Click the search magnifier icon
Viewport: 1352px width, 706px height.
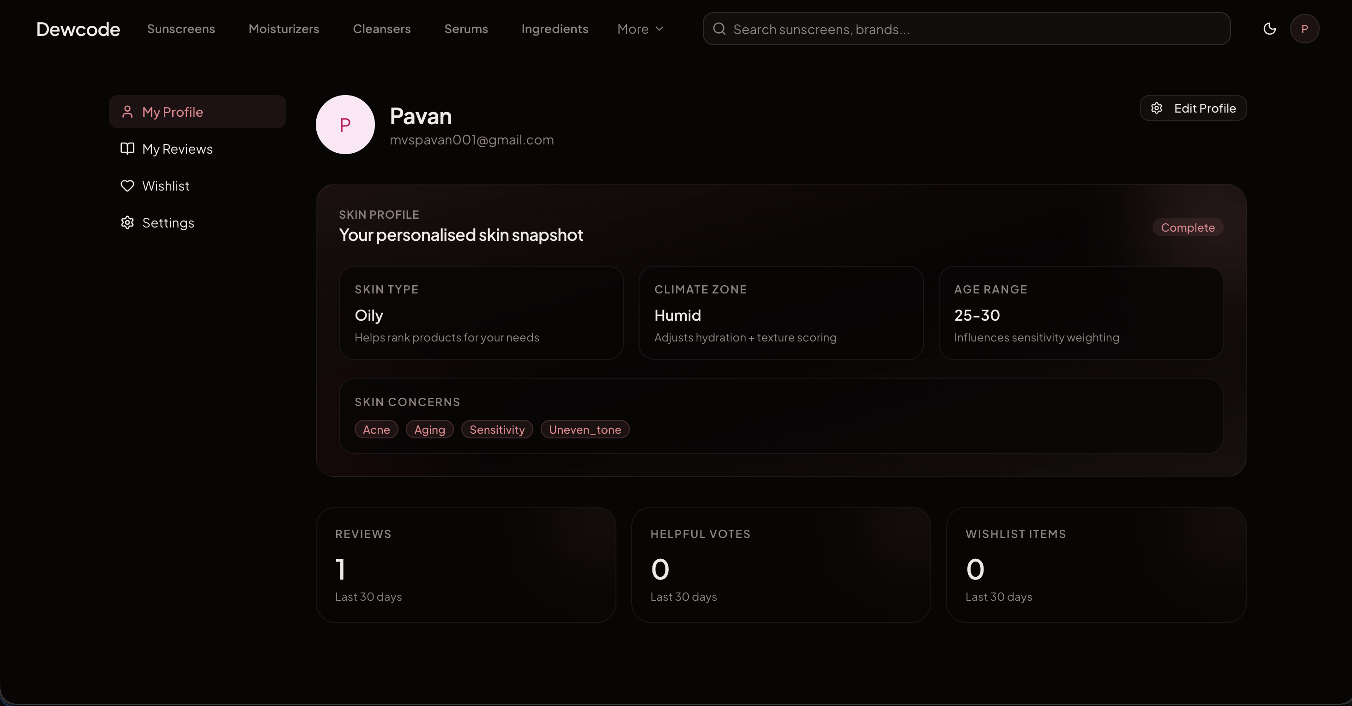[719, 29]
